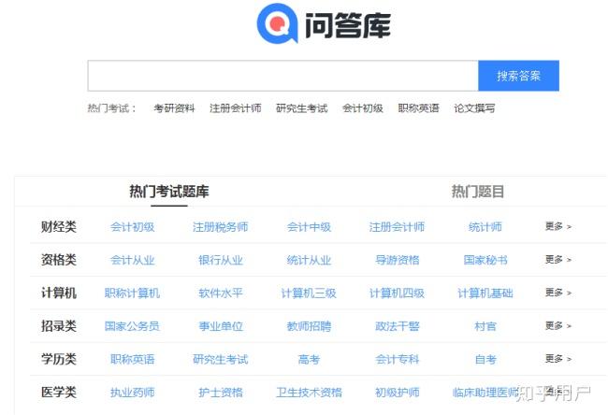Screen dimensions: 608x415
Task: Open the 临床助理医师 question bank
Action: click(485, 393)
